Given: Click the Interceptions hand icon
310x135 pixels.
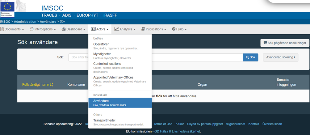Looking at the screenshot, I should pyautogui.click(x=31, y=29).
